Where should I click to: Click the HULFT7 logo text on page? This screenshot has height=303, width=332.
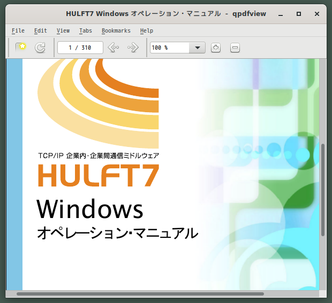[x=99, y=175]
